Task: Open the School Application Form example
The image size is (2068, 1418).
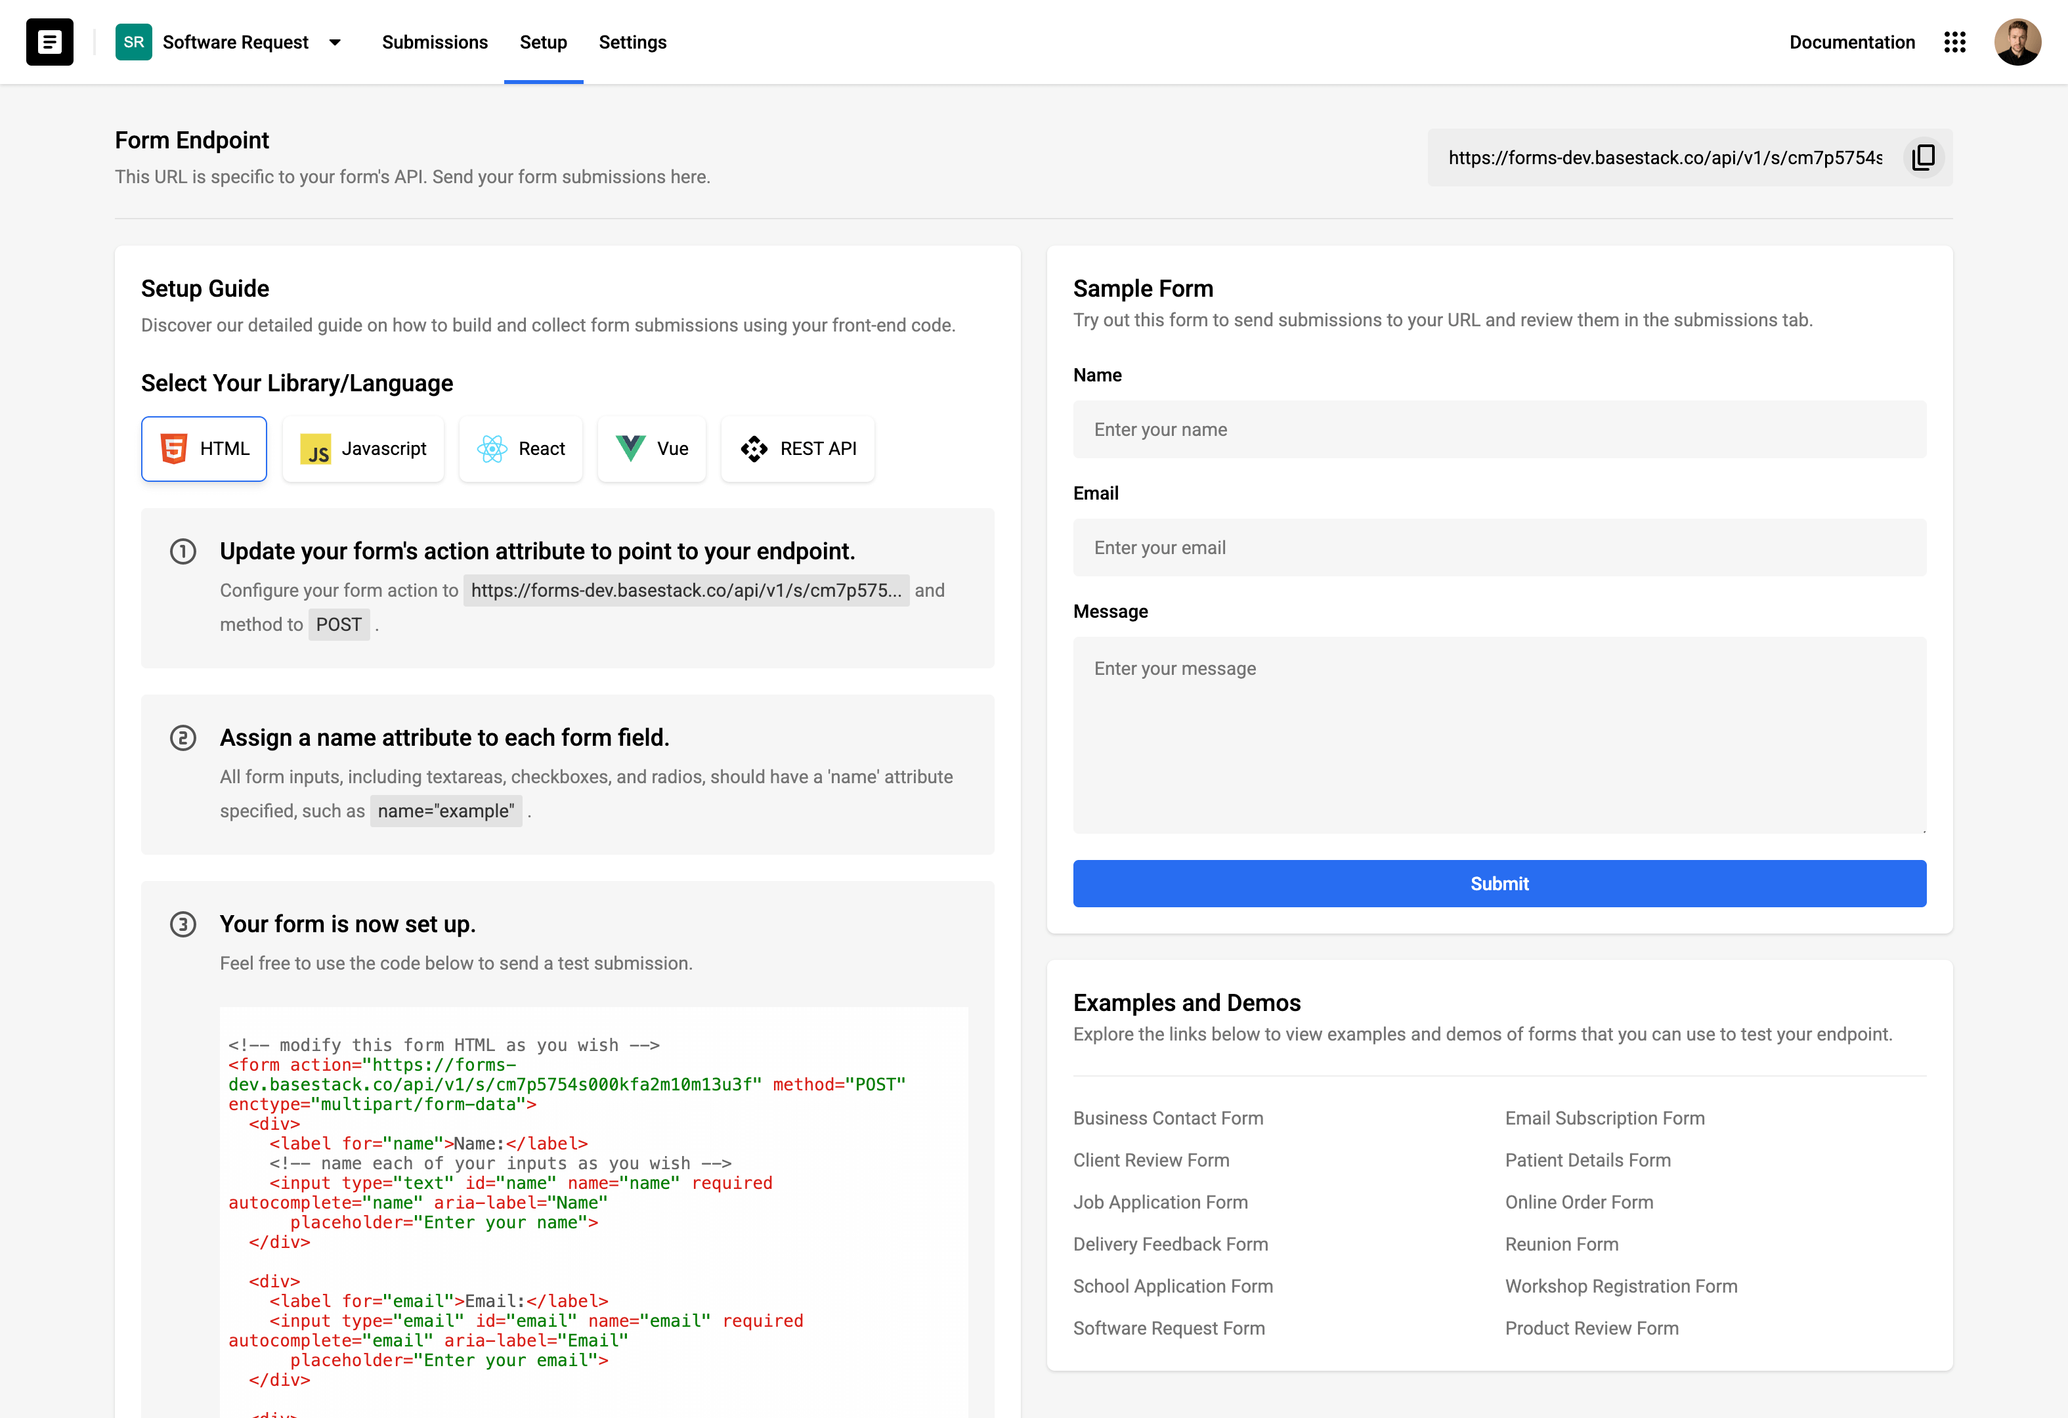Action: (x=1172, y=1286)
